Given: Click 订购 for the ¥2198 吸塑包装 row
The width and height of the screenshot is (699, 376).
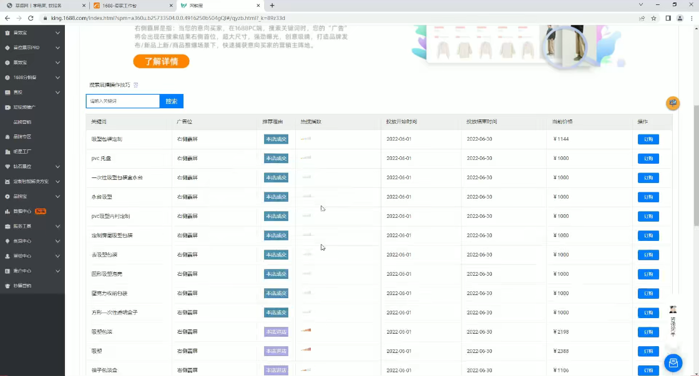Looking at the screenshot, I should [x=648, y=332].
